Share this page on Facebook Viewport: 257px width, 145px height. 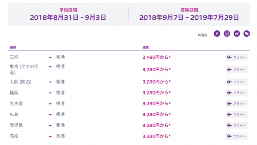coord(217,33)
